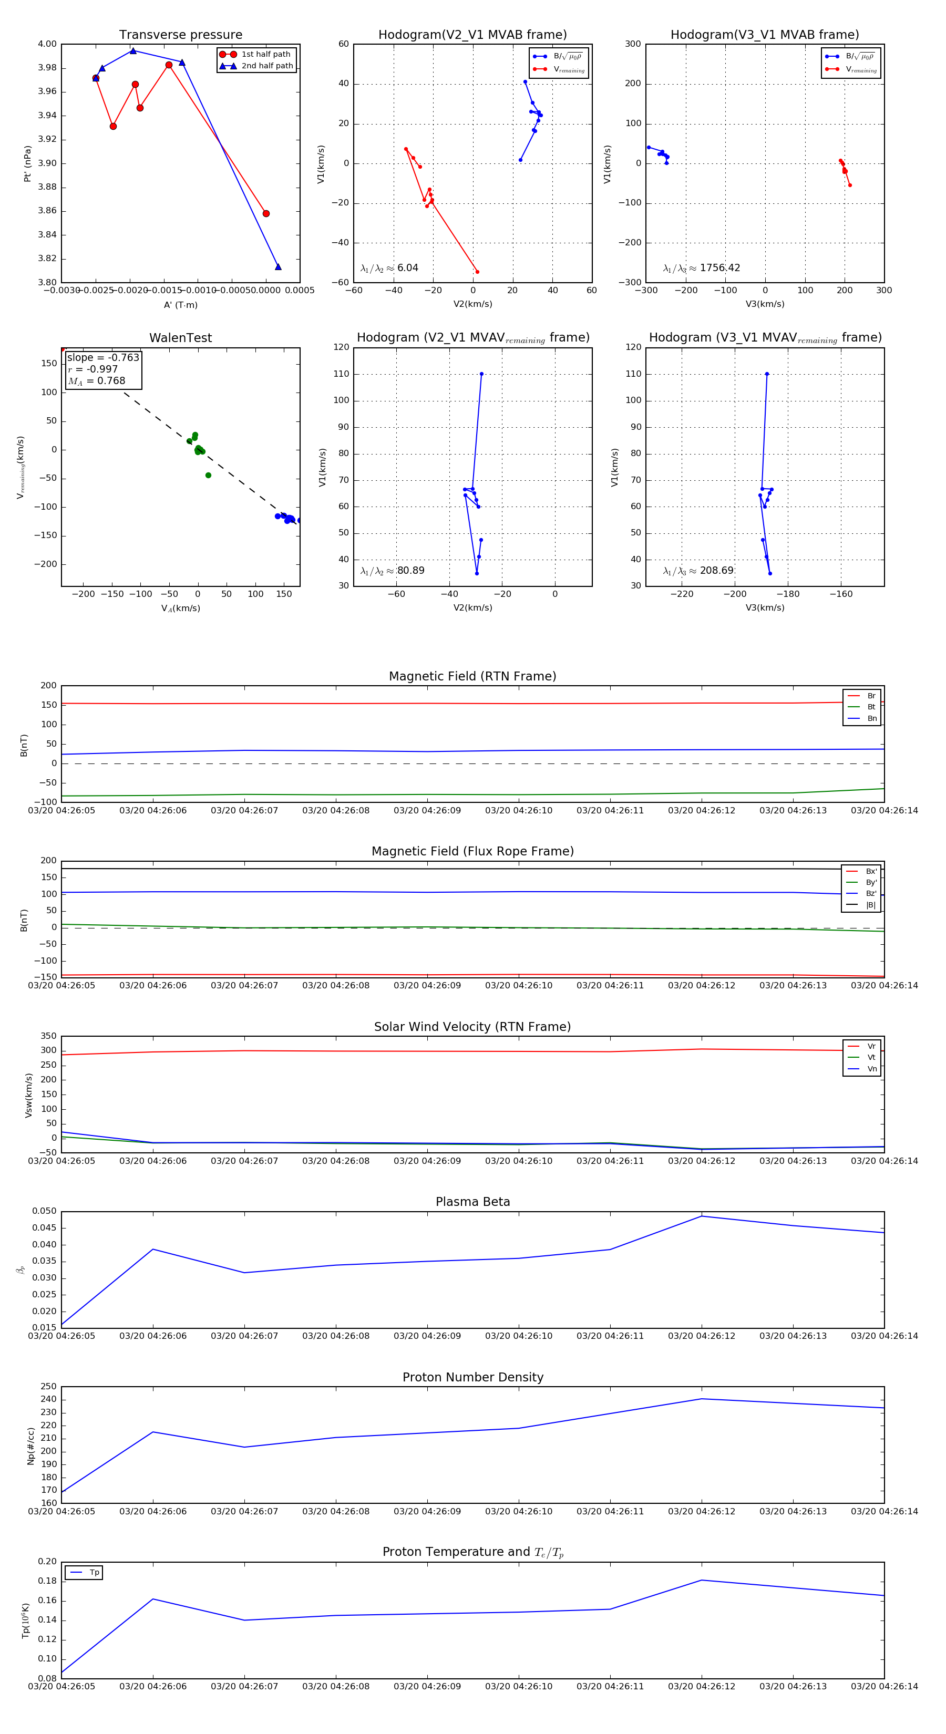Select the "Tp" legend entry

coord(84,1573)
